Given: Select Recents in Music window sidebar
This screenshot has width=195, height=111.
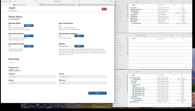Looking at the screenshot, I should pos(118,77).
